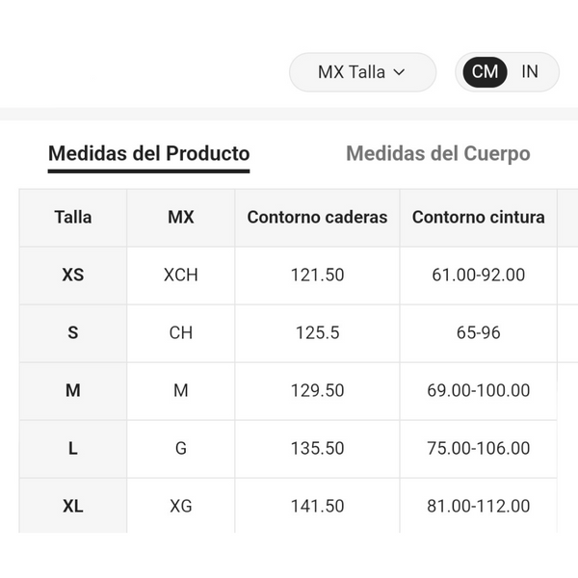This screenshot has width=578, height=578.
Task: Switch units to IN
Action: (x=530, y=72)
